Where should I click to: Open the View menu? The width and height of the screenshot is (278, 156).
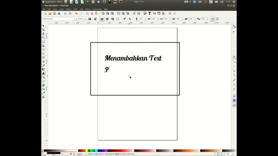(x=55, y=9)
